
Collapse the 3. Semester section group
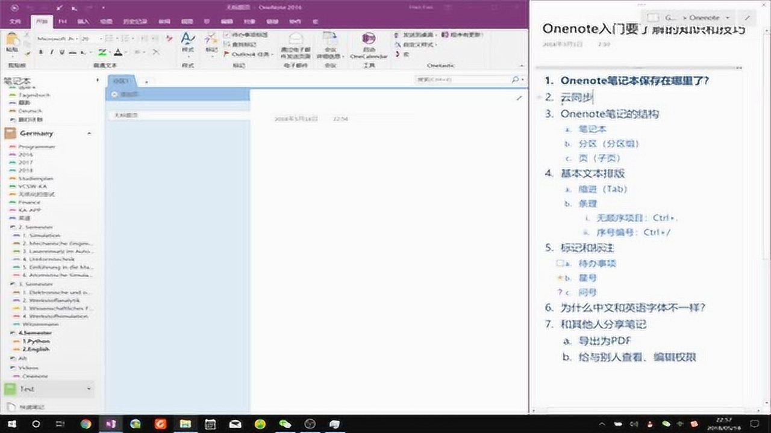tap(12, 284)
